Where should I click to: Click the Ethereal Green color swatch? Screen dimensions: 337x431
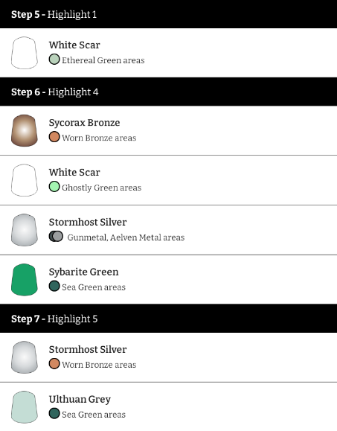tap(54, 60)
